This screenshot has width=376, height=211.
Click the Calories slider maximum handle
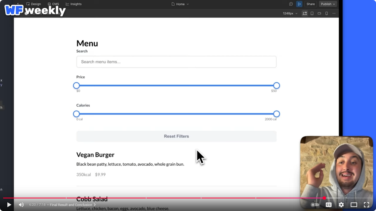point(276,114)
